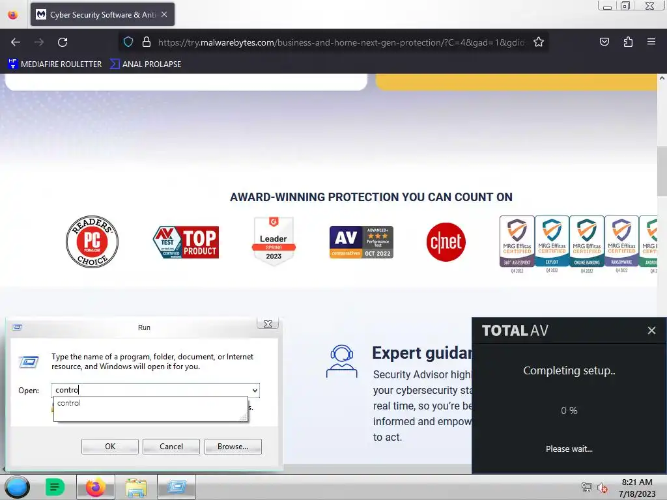Go back using the browser back arrow

(16, 42)
